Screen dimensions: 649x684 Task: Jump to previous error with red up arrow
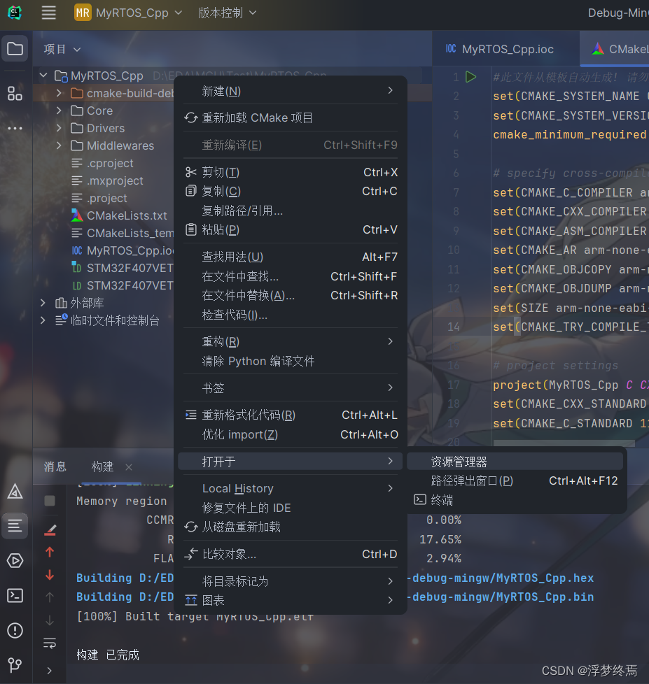[50, 553]
